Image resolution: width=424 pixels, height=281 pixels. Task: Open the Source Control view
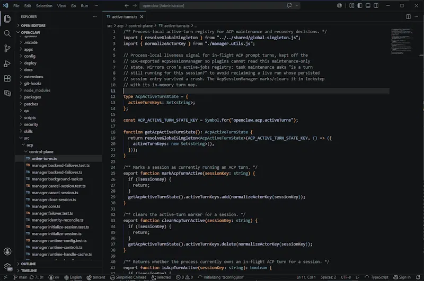click(7, 48)
